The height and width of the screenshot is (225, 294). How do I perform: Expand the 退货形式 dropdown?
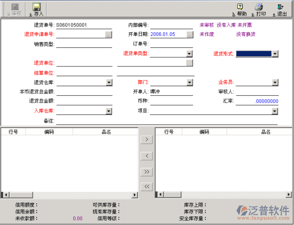275,54
